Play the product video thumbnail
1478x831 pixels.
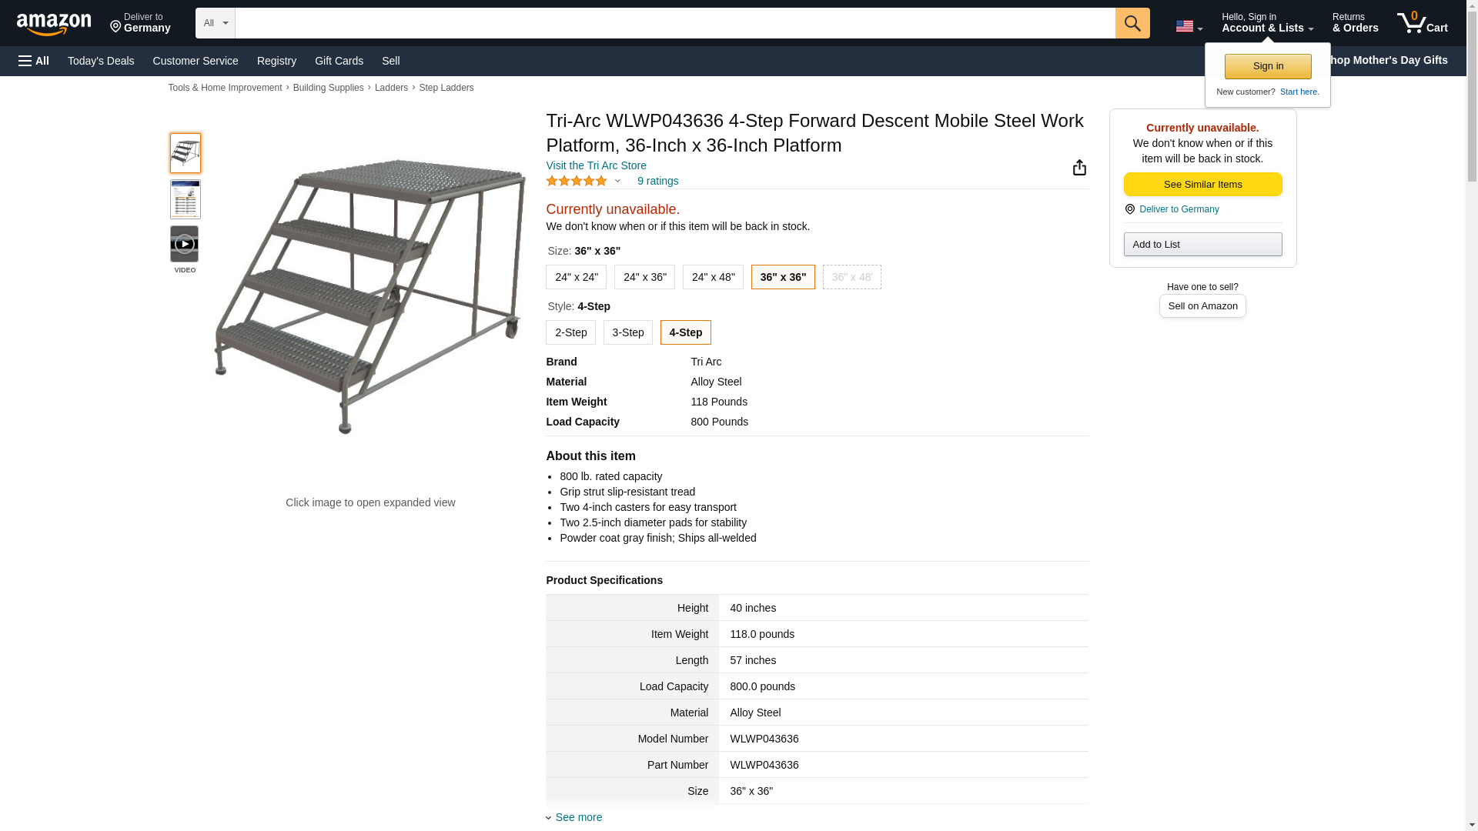tap(185, 244)
